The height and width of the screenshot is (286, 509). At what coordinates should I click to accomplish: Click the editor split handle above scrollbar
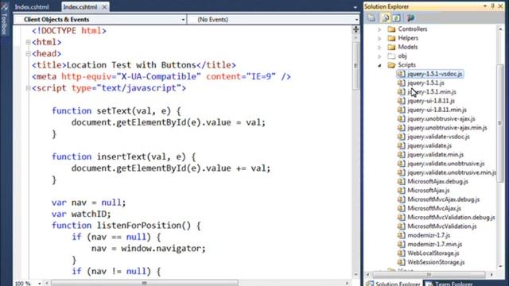pyautogui.click(x=356, y=29)
